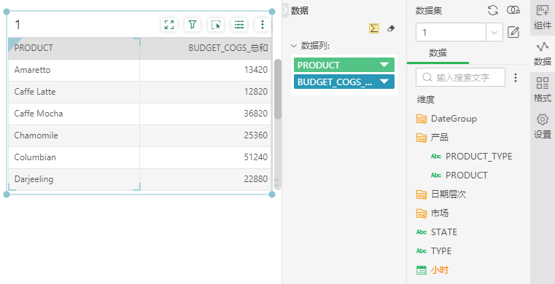Click the green PRODUCT data column pill
Screen dimensions: 555x284
(x=344, y=65)
